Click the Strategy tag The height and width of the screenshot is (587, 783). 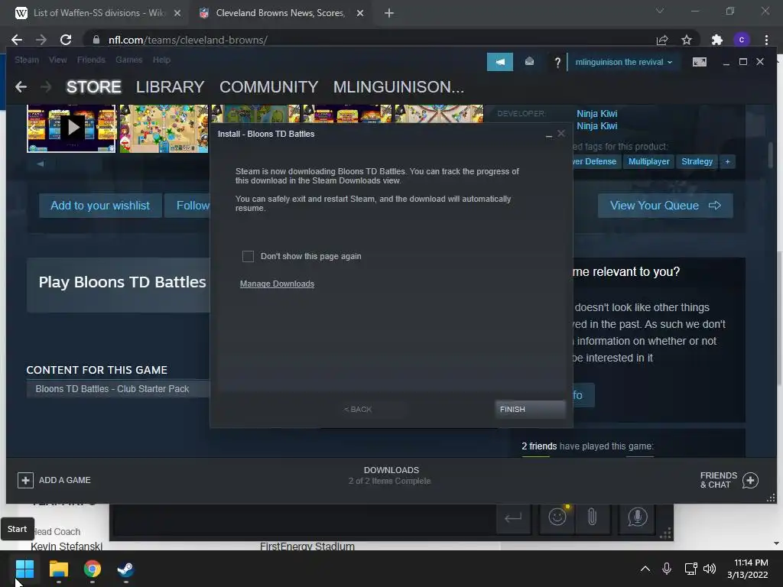tap(697, 162)
